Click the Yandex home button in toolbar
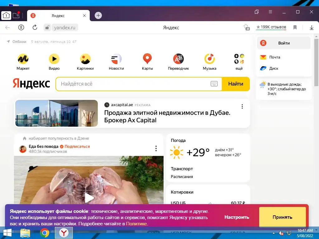The width and height of the screenshot is (319, 239). click(x=21, y=27)
